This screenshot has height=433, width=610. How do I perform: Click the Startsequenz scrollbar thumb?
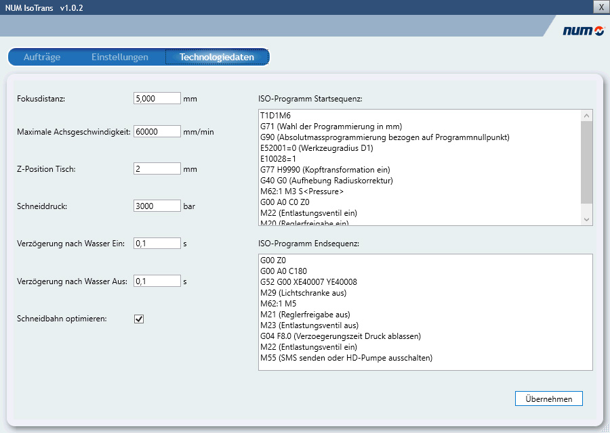click(587, 162)
